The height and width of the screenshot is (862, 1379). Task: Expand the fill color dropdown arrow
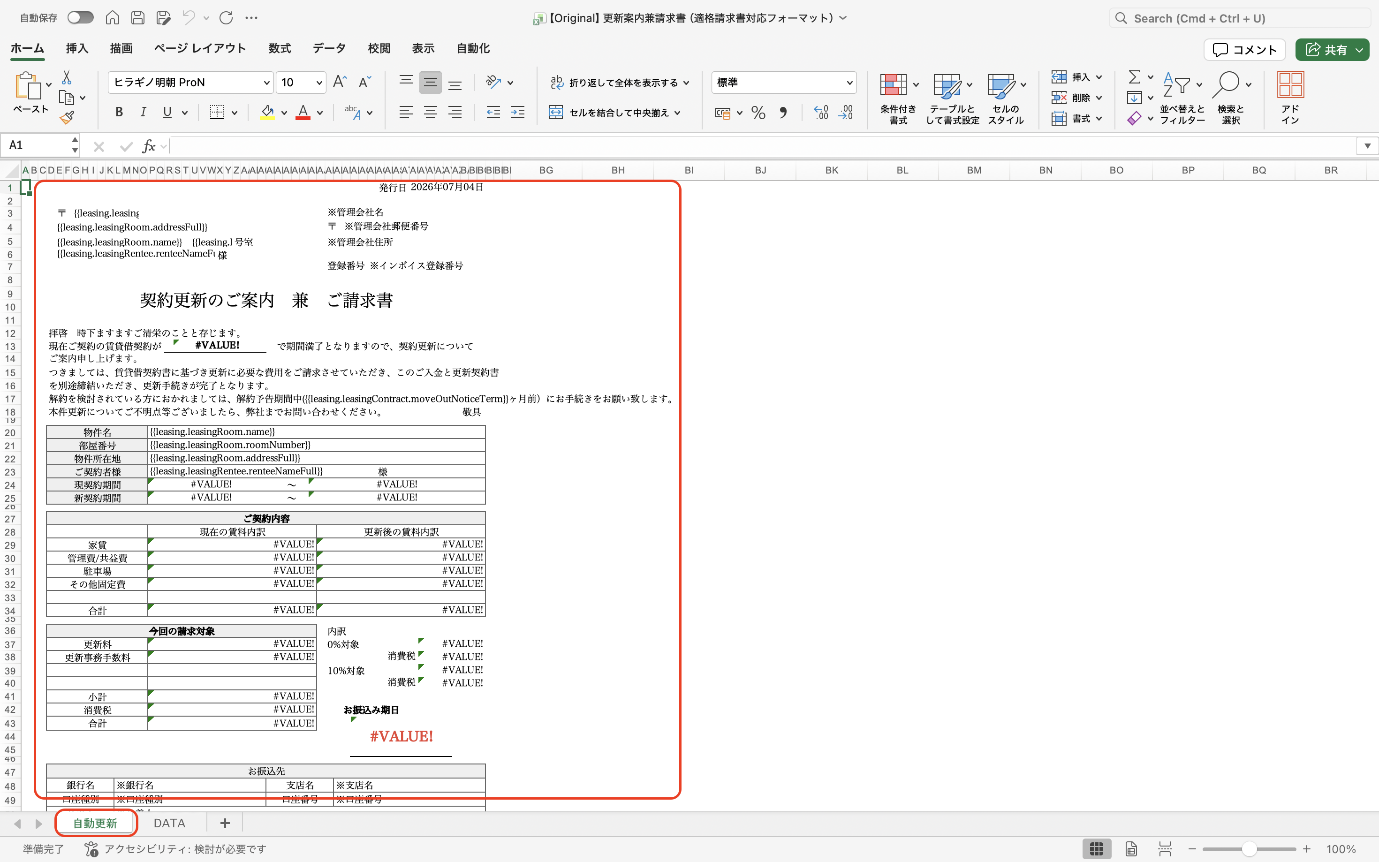click(x=284, y=113)
